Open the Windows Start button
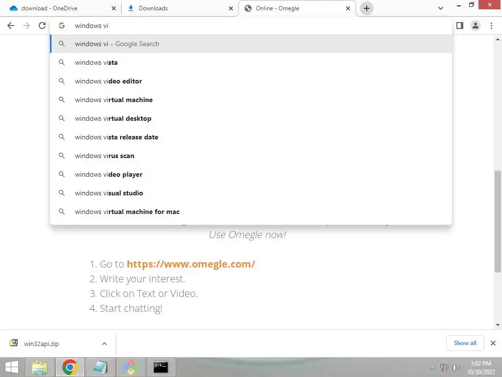 point(12,367)
